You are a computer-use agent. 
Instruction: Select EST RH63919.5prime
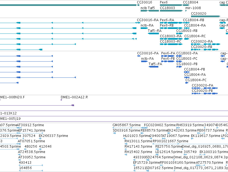[190, 125]
